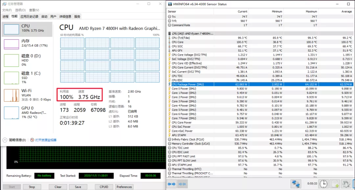
Task: Click the Infinity Fabric Clock row icon
Action: 169,139
